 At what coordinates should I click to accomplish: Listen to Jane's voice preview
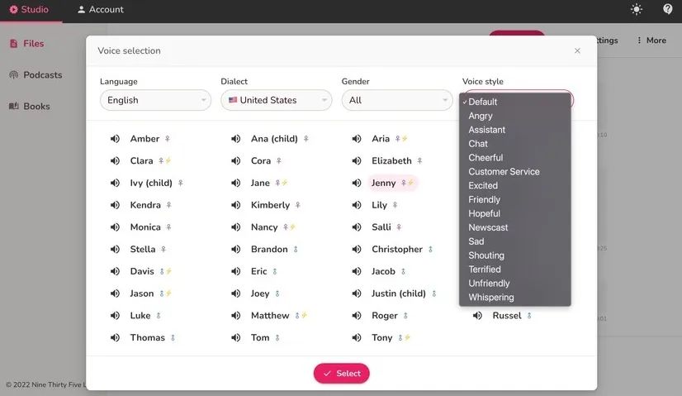tap(236, 183)
